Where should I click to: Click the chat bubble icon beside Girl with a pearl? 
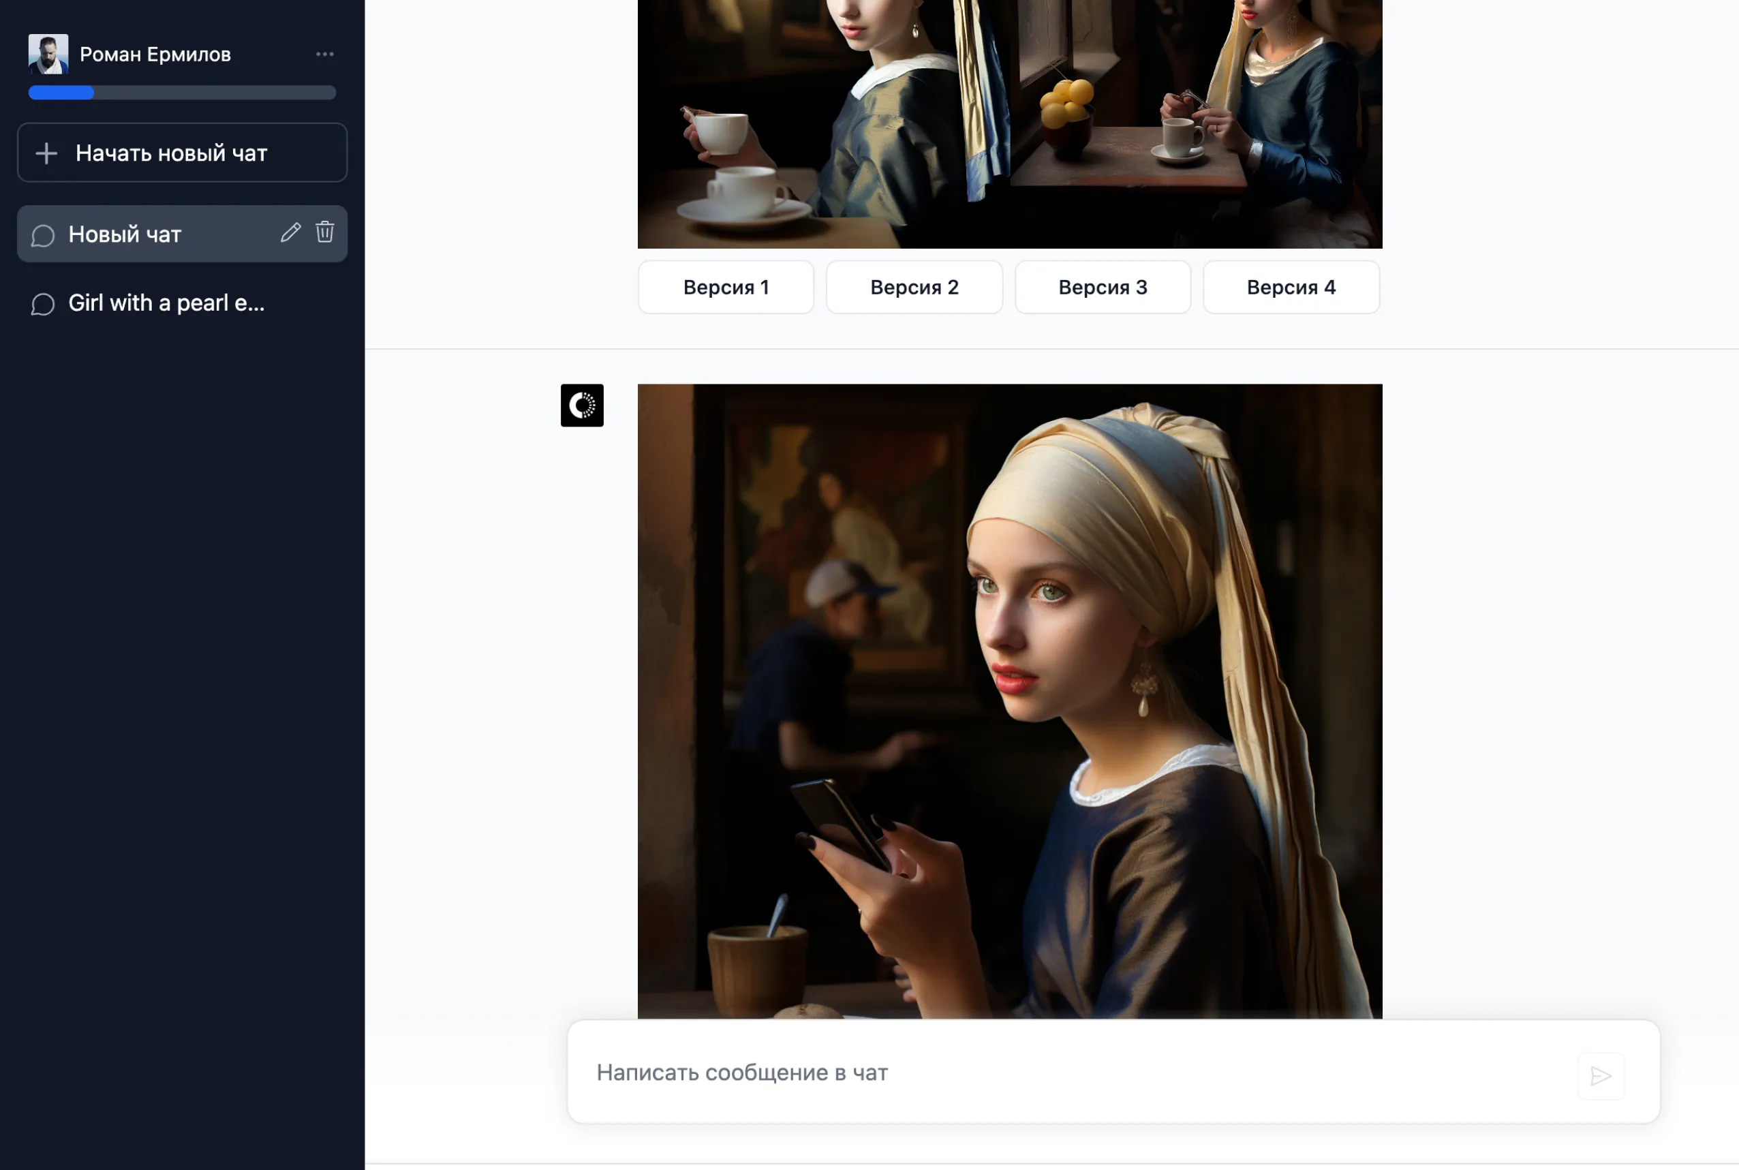click(42, 305)
